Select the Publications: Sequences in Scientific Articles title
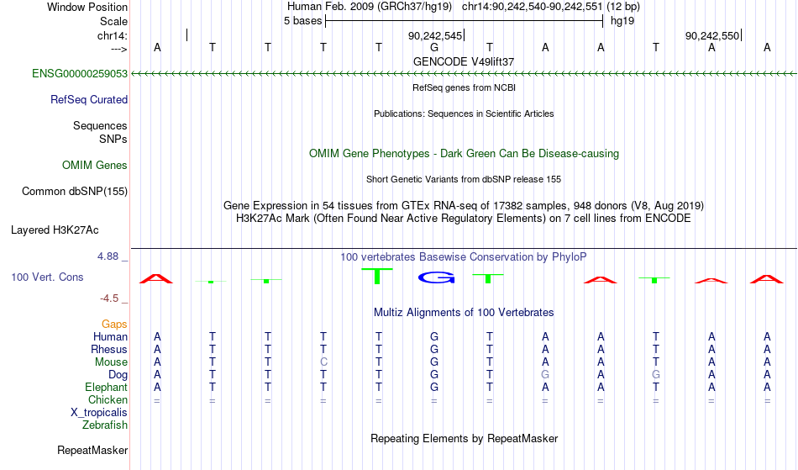 tap(464, 114)
